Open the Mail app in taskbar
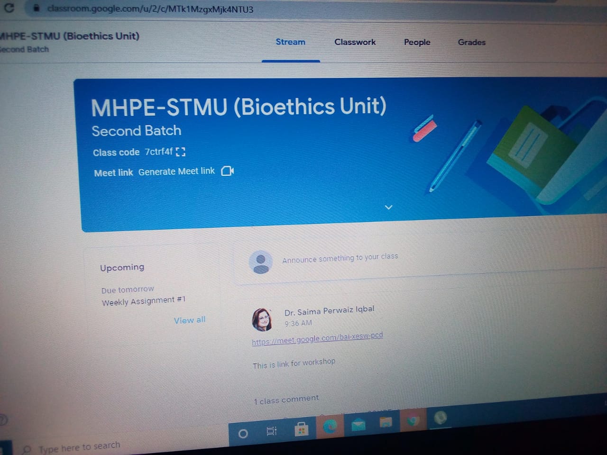The height and width of the screenshot is (455, 607). coord(359,425)
